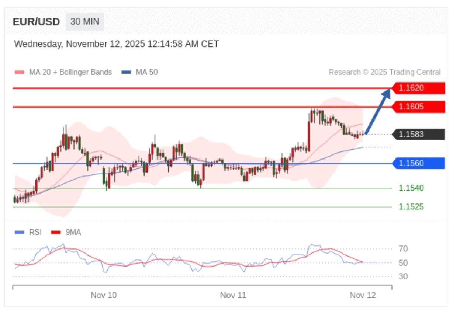Select the EUR/USD symbol title
This screenshot has width=453, height=317.
(36, 22)
